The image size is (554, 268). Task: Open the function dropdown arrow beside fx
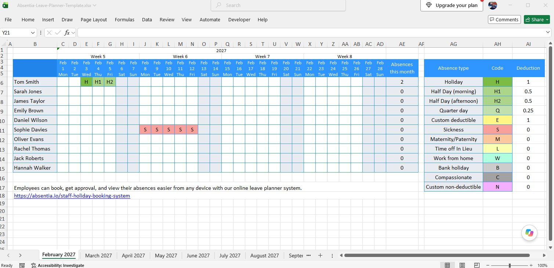(73, 33)
